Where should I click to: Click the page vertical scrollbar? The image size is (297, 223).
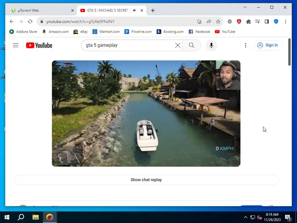289,52
